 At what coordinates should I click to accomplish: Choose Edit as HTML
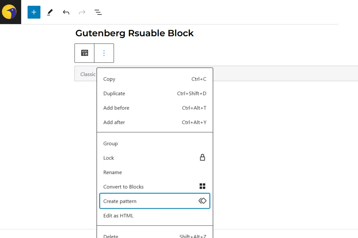[x=118, y=216]
